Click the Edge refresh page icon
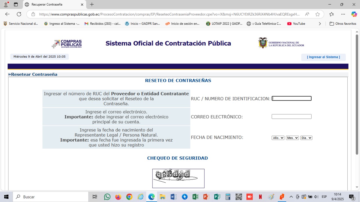Viewport: 360px width, 202px height. pyautogui.click(x=19, y=14)
